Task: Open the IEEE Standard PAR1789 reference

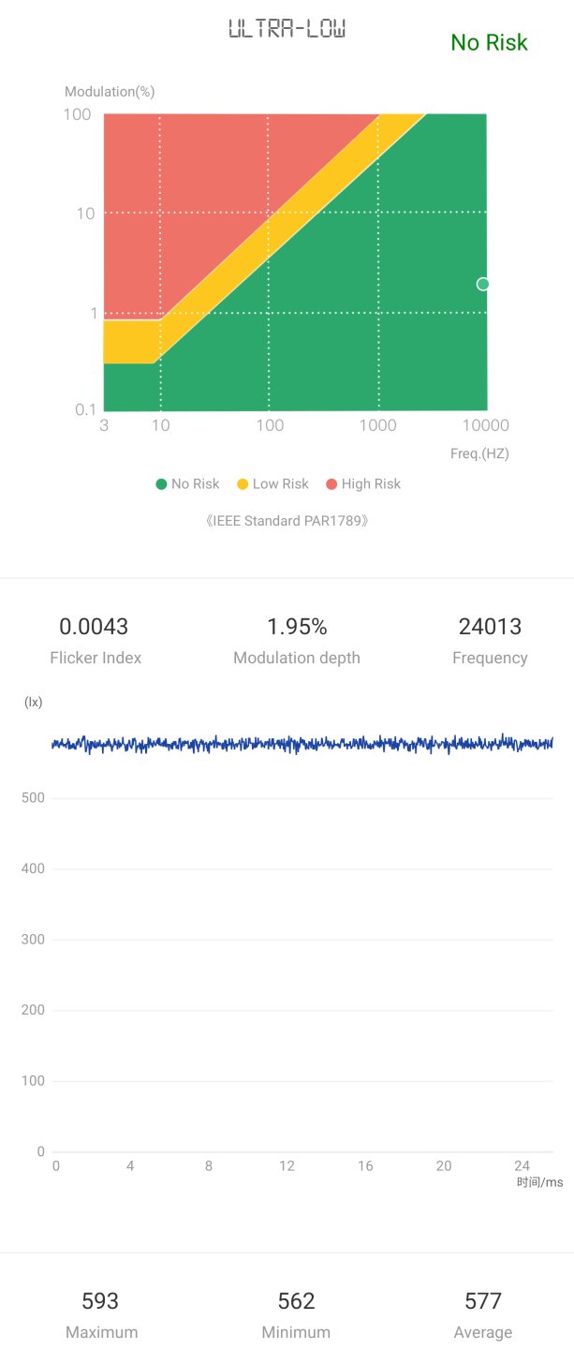Action: [287, 520]
